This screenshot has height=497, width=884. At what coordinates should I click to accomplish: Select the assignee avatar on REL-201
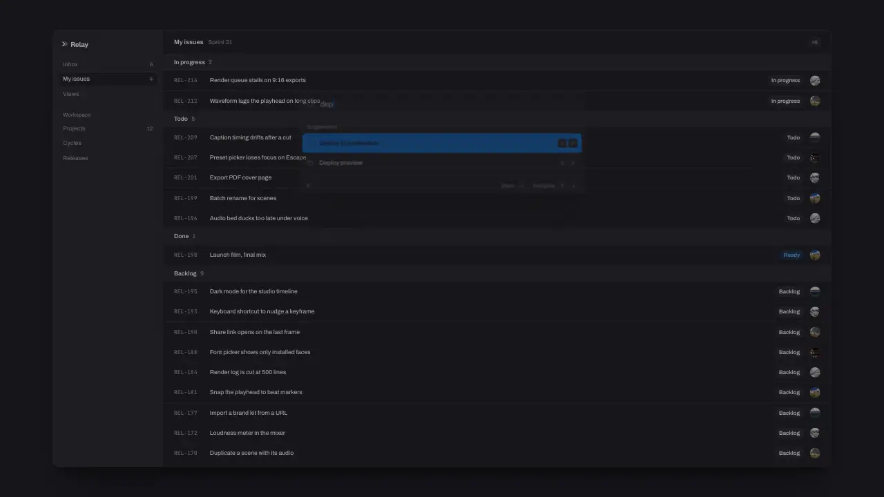click(815, 177)
